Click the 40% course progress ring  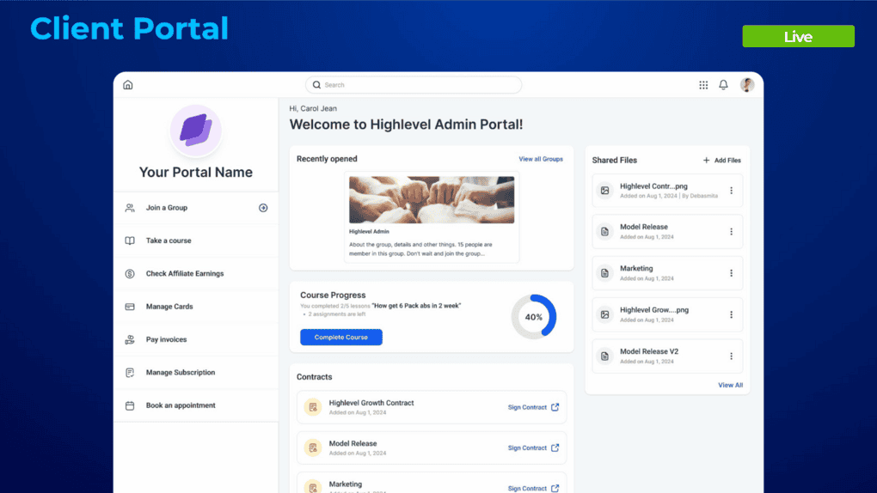pyautogui.click(x=534, y=317)
